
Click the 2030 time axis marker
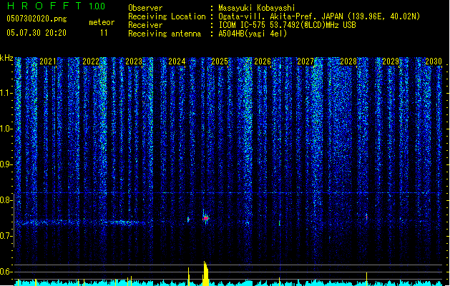pyautogui.click(x=434, y=61)
